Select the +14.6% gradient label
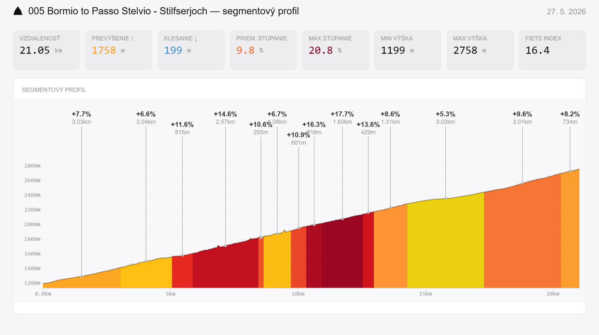The width and height of the screenshot is (599, 335). coord(225,114)
